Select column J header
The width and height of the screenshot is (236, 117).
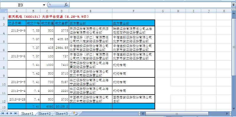pos(209,11)
